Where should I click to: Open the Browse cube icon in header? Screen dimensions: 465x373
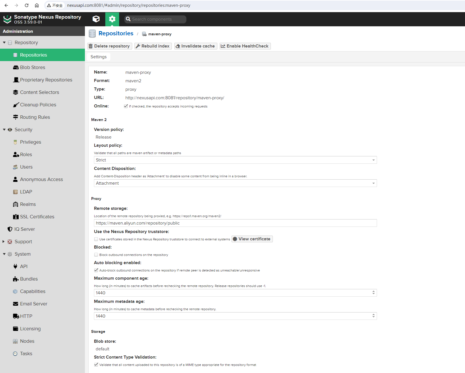(x=96, y=19)
